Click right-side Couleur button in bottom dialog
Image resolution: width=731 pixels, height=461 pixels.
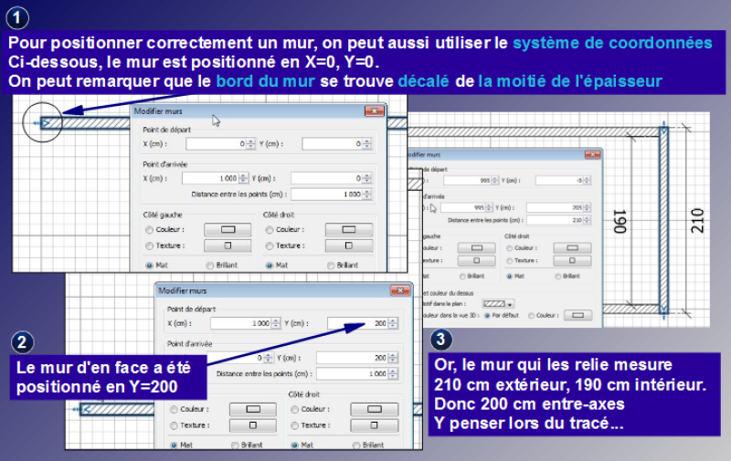373,409
